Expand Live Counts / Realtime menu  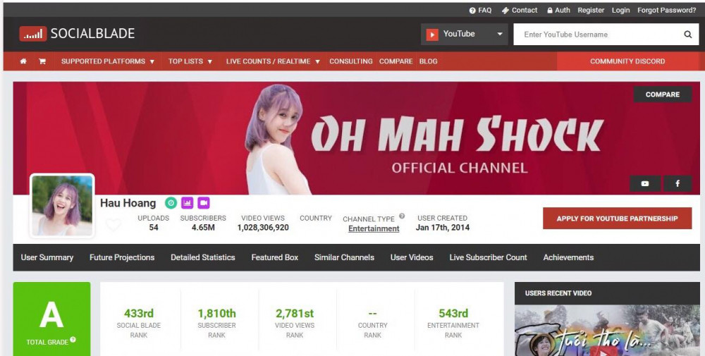pyautogui.click(x=272, y=61)
